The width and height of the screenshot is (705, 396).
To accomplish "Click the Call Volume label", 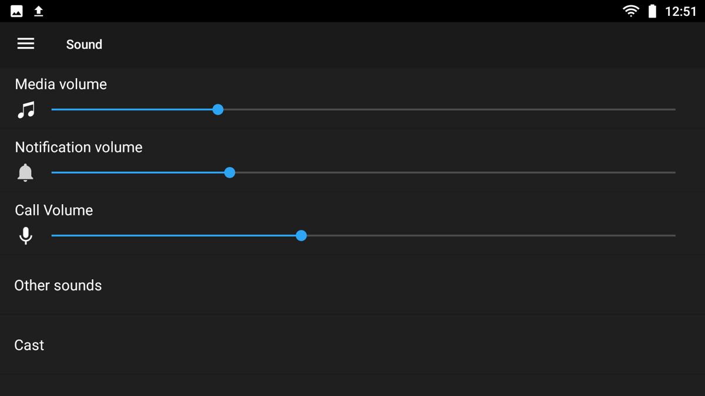I will pos(54,211).
